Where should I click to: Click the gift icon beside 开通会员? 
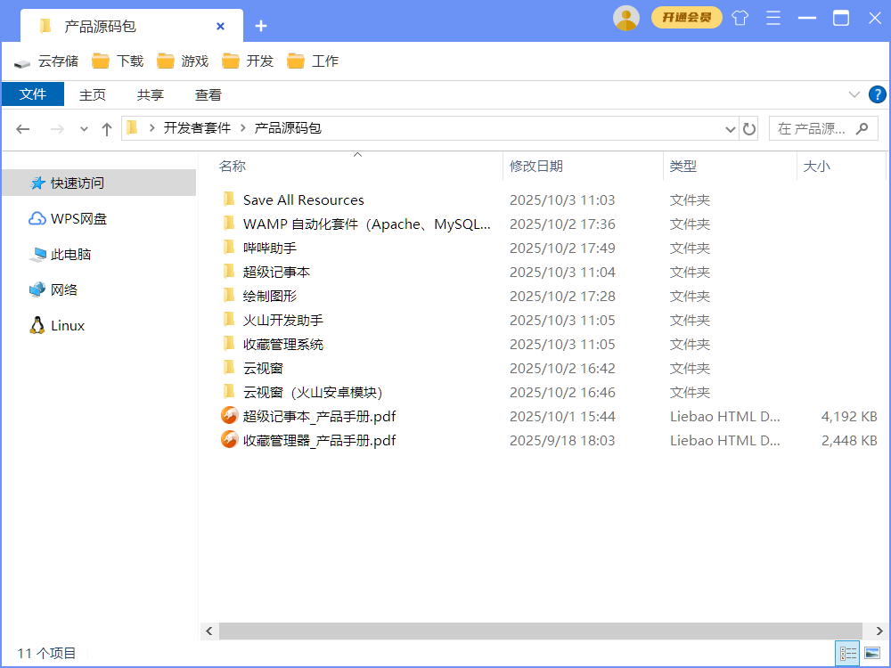(740, 18)
